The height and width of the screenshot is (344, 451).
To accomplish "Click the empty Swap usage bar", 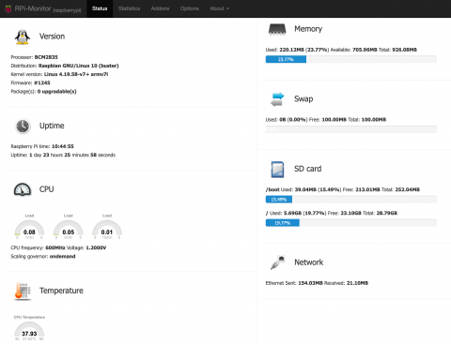I will tap(351, 129).
